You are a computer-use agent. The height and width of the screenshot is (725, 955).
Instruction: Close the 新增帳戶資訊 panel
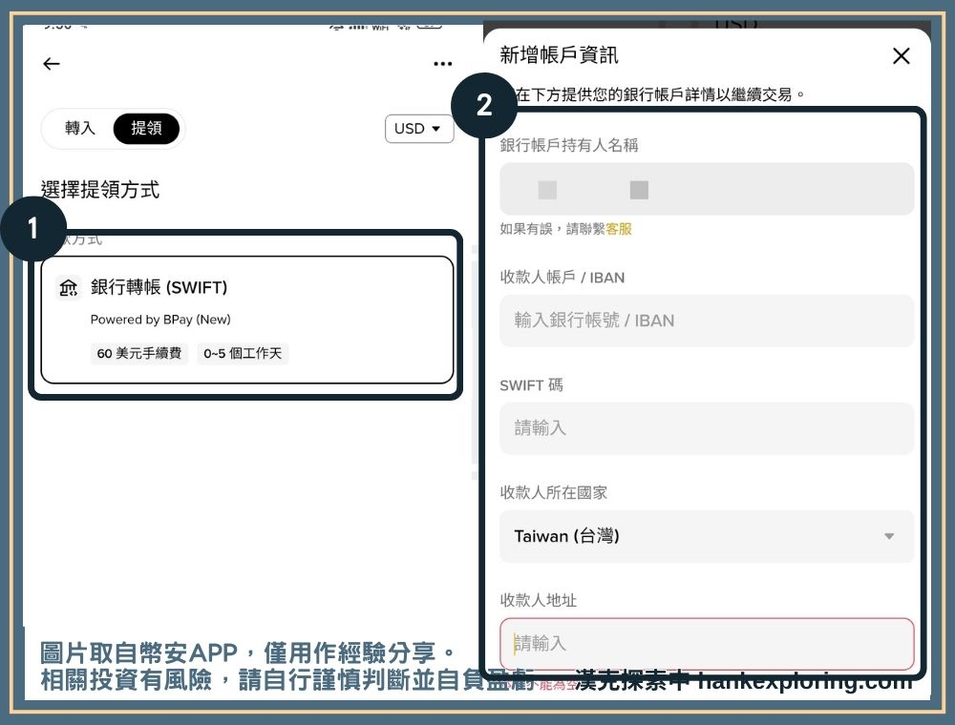(901, 56)
